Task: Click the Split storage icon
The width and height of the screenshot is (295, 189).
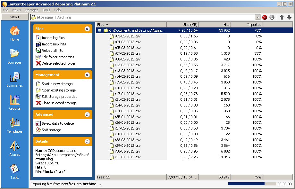Action: click(x=38, y=130)
